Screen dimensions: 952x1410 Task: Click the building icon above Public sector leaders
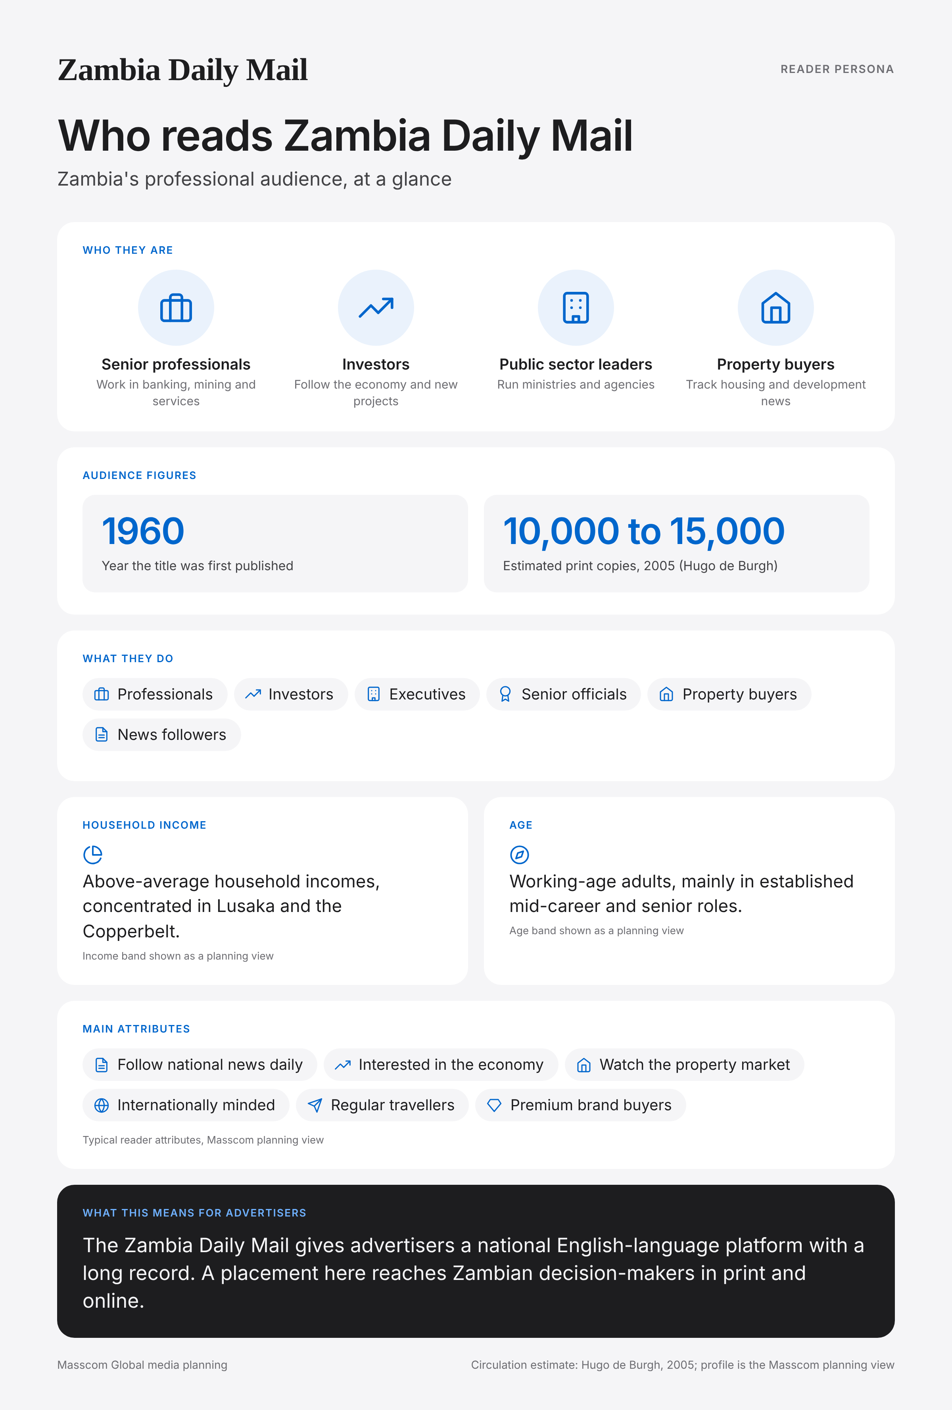pyautogui.click(x=576, y=308)
